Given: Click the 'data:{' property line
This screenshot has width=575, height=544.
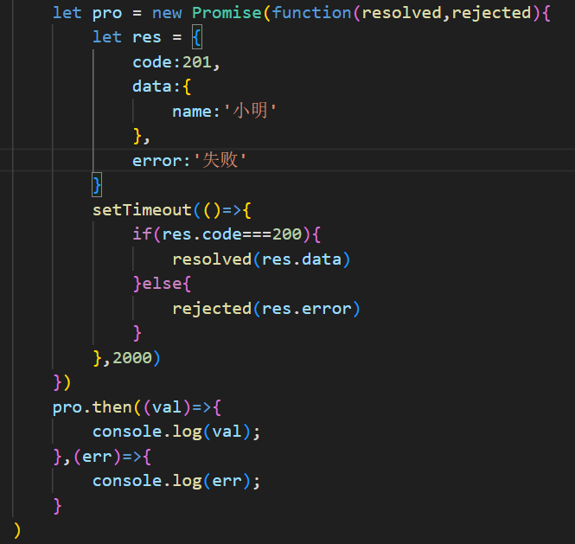Looking at the screenshot, I should click(162, 86).
